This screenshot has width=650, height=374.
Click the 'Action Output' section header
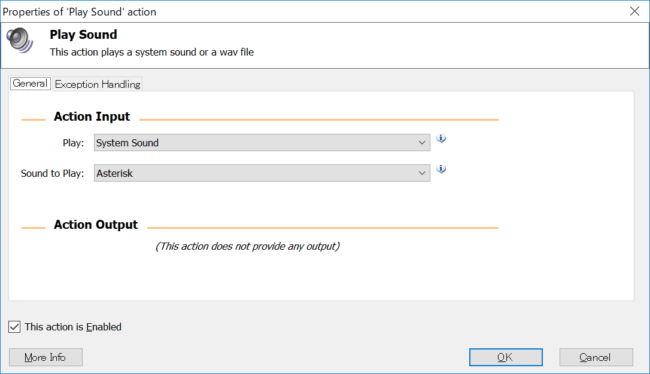[x=96, y=225]
